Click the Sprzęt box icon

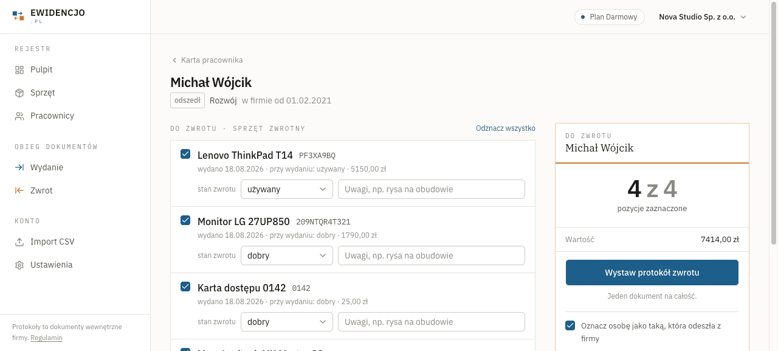tap(19, 93)
